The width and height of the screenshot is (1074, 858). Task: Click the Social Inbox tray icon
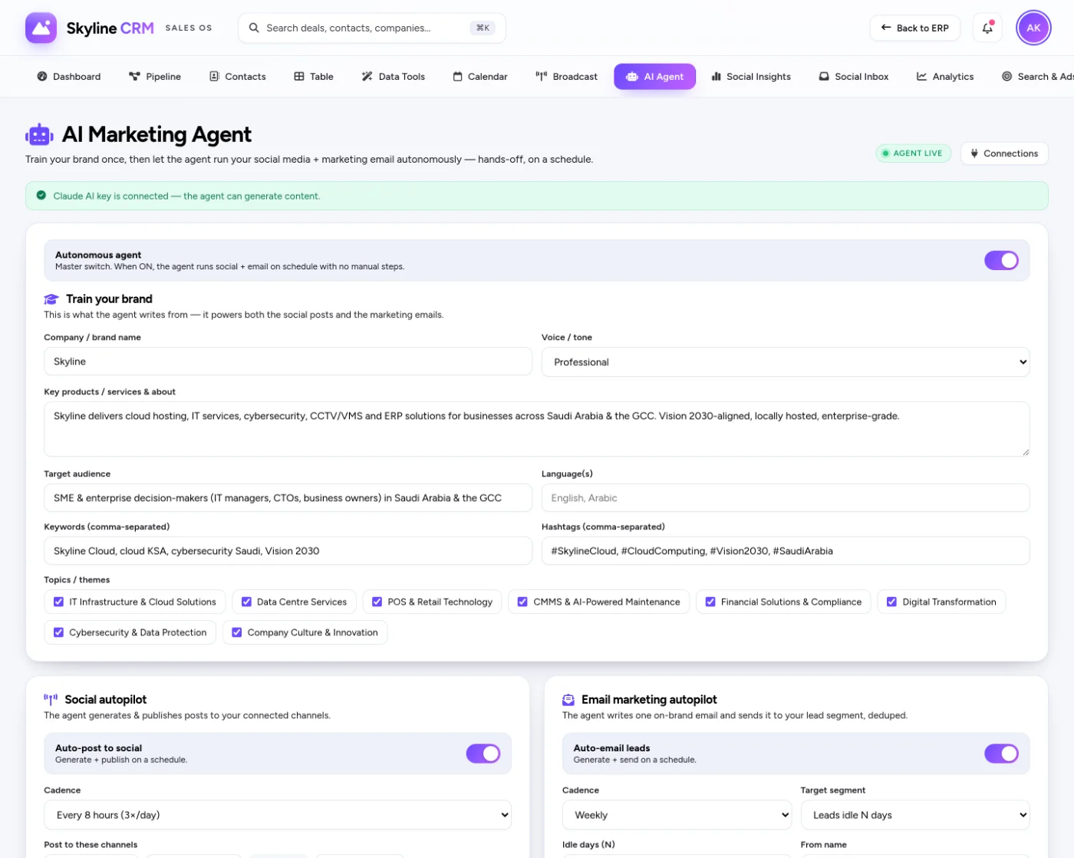click(x=824, y=77)
